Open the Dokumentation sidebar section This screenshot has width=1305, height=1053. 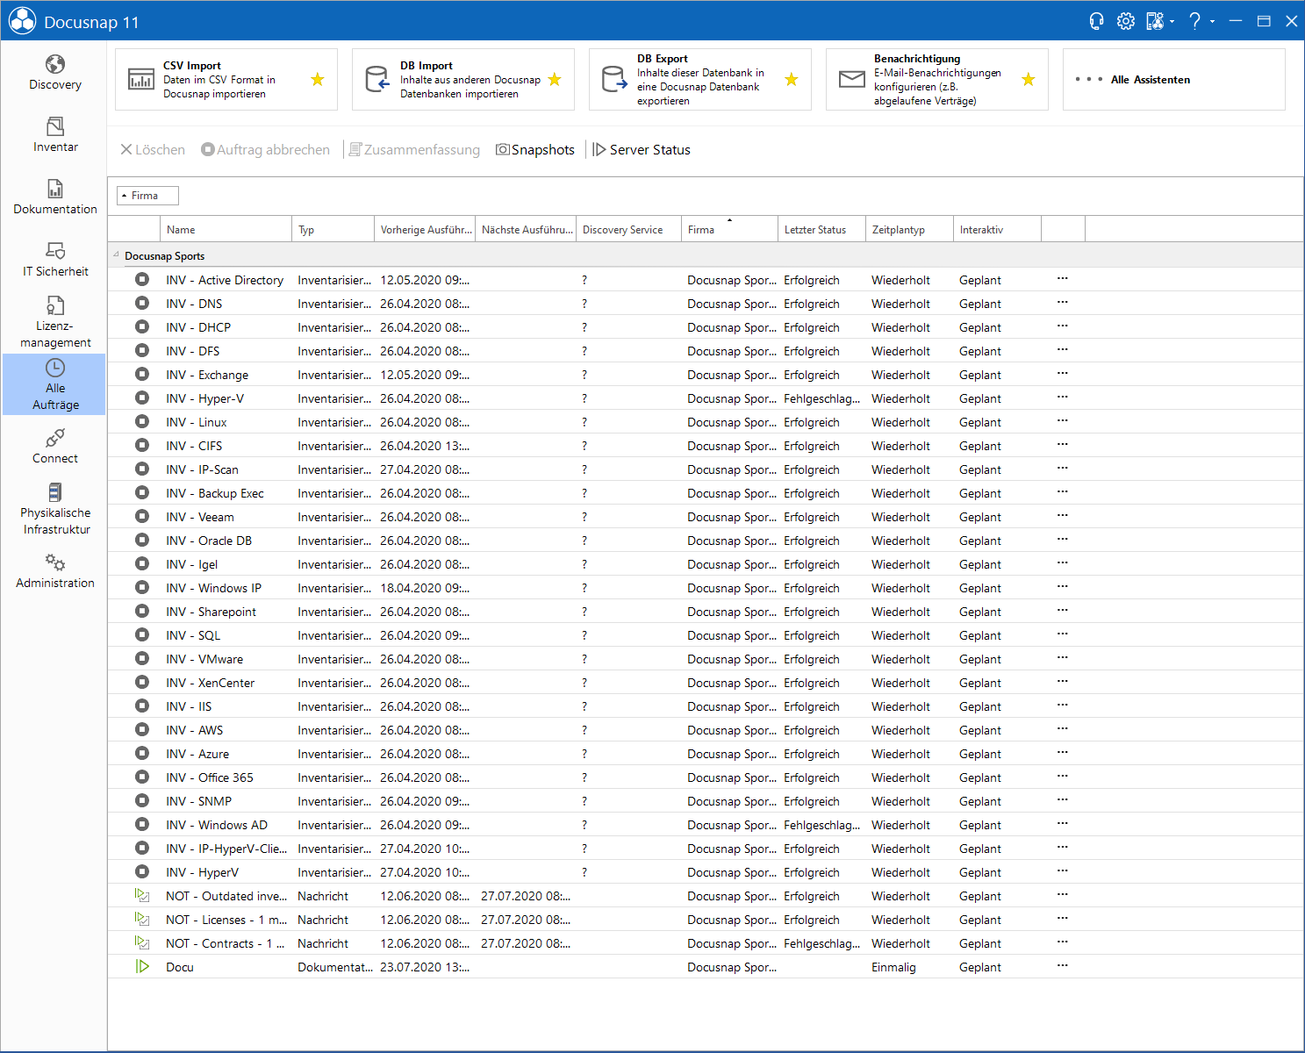[54, 197]
